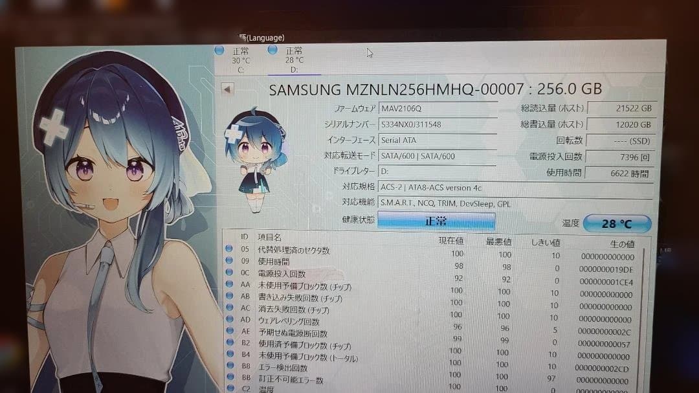The height and width of the screenshot is (393, 699).
Task: Click the rotation rate ---- (SSD) value
Action: 621,141
